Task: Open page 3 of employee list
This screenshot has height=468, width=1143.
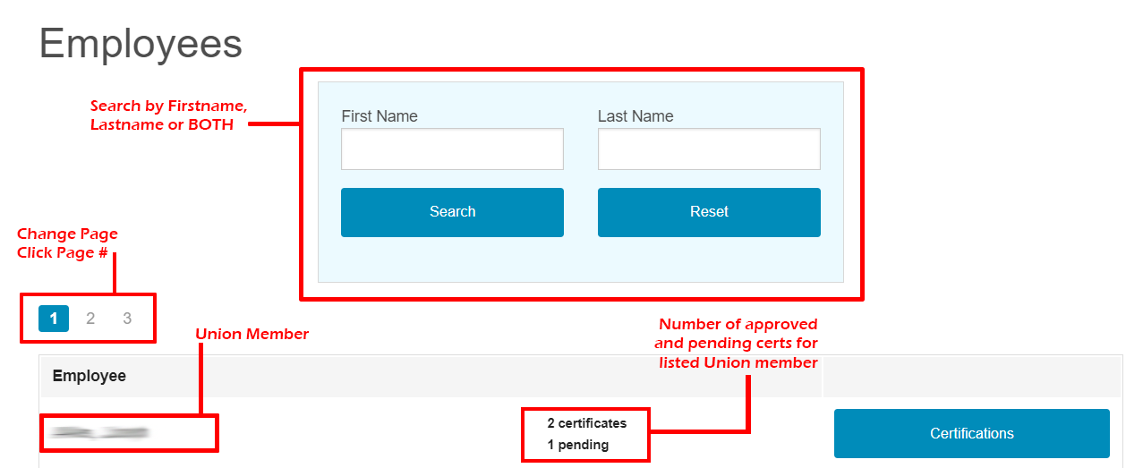Action: [x=127, y=318]
